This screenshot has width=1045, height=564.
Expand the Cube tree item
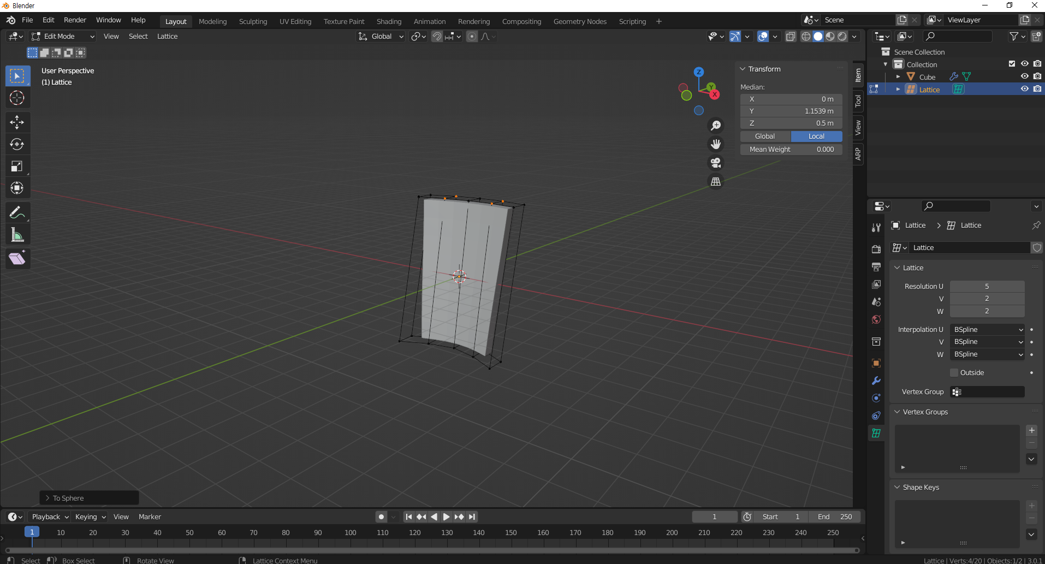coord(898,76)
